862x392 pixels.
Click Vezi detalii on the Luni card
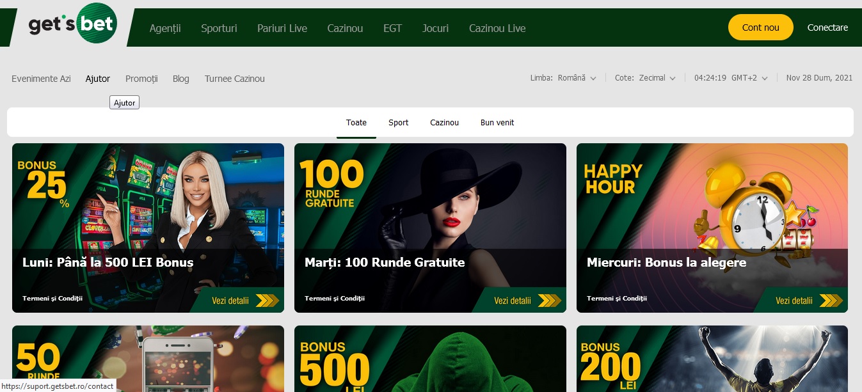[230, 301]
